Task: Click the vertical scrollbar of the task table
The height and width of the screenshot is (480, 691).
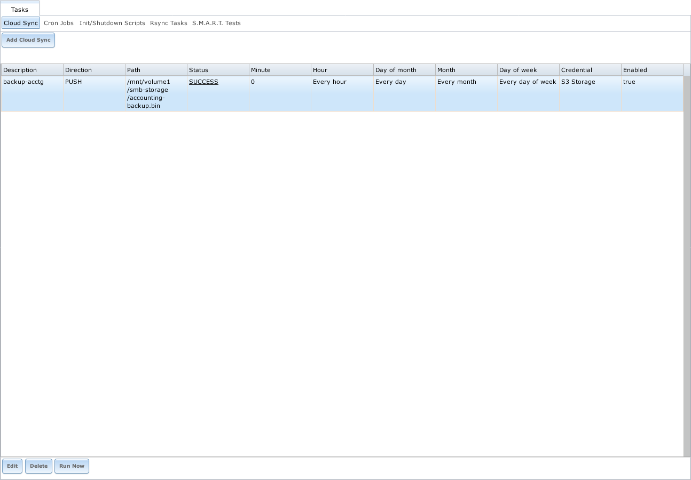Action: (687, 214)
